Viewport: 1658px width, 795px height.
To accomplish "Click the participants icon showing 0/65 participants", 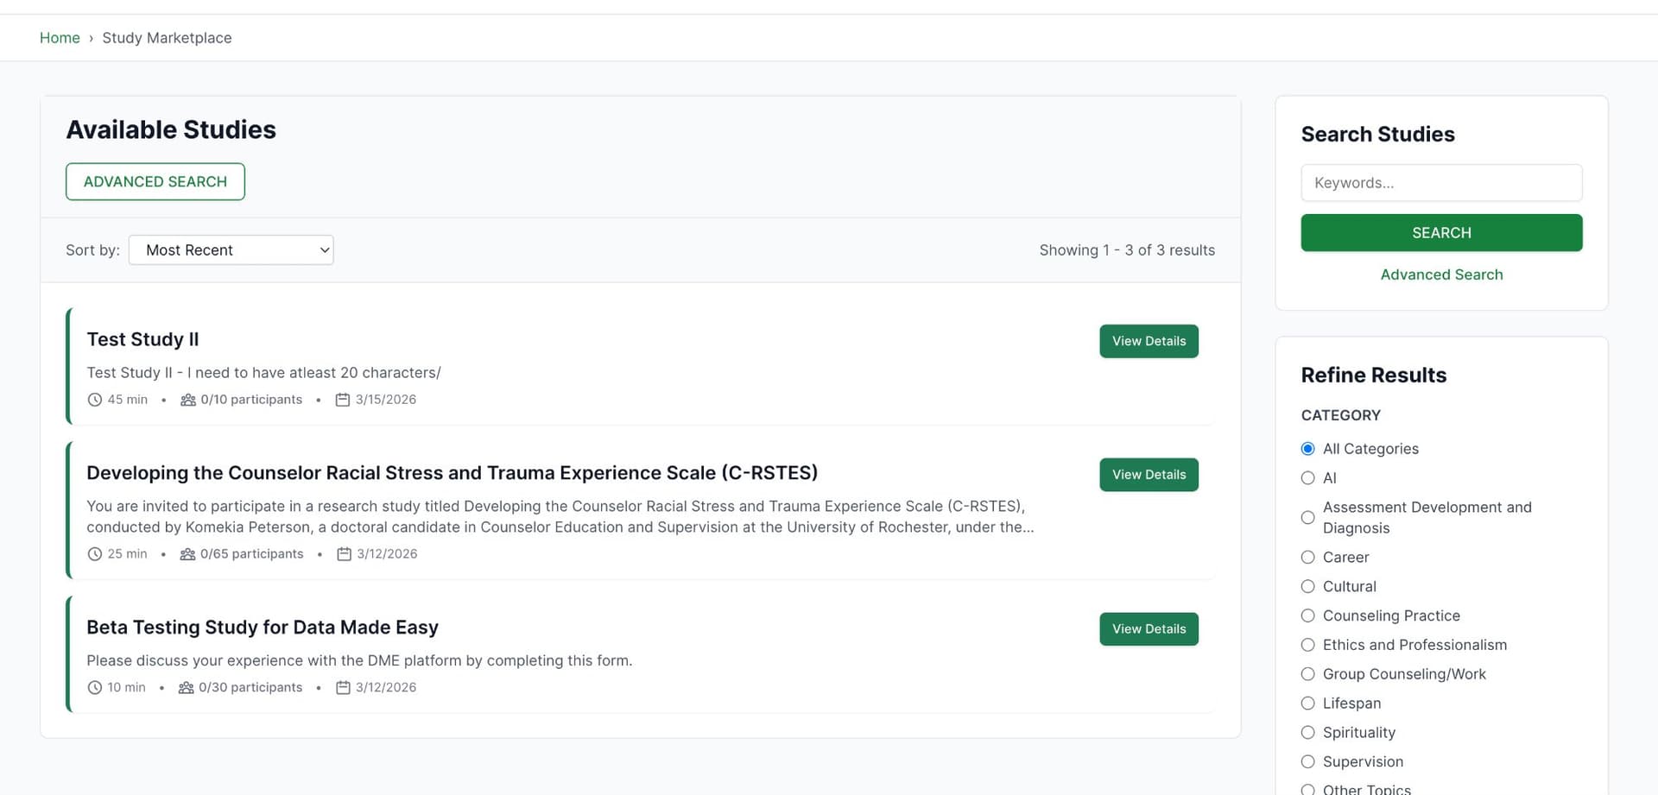I will 188,553.
